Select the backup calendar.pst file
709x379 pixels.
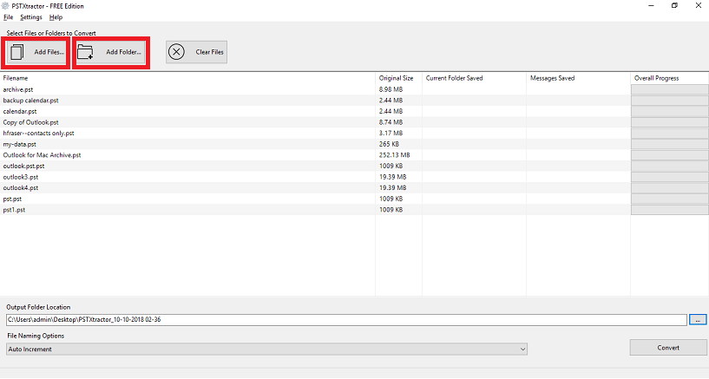pos(30,101)
